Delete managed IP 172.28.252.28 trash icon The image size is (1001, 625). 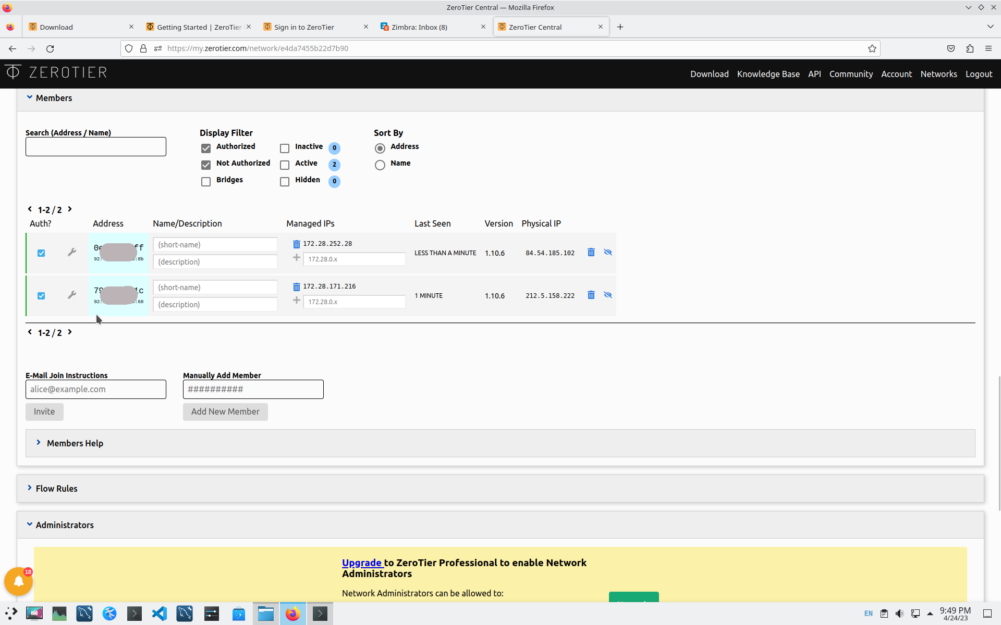[x=296, y=244]
